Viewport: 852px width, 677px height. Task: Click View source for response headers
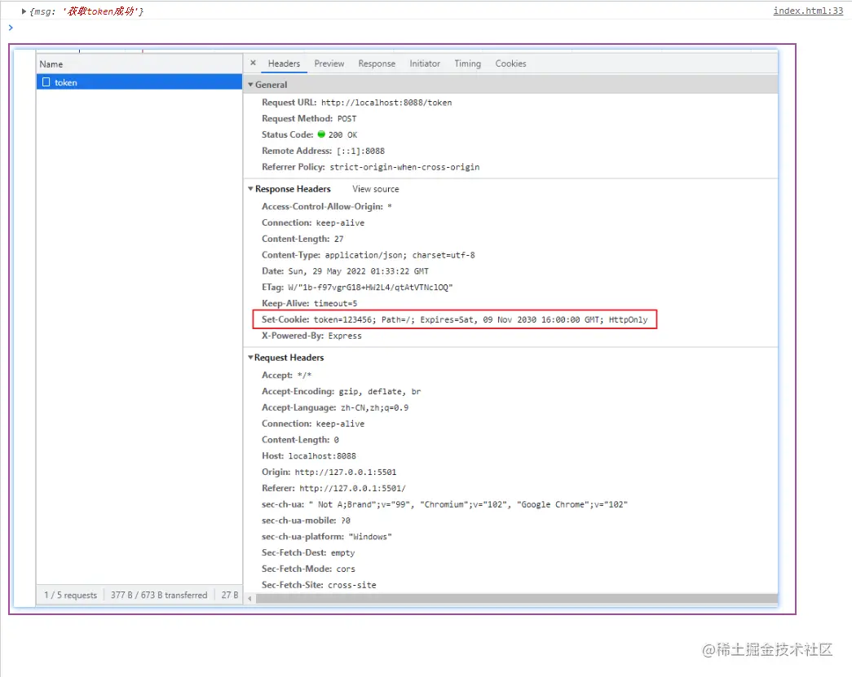[x=376, y=189]
